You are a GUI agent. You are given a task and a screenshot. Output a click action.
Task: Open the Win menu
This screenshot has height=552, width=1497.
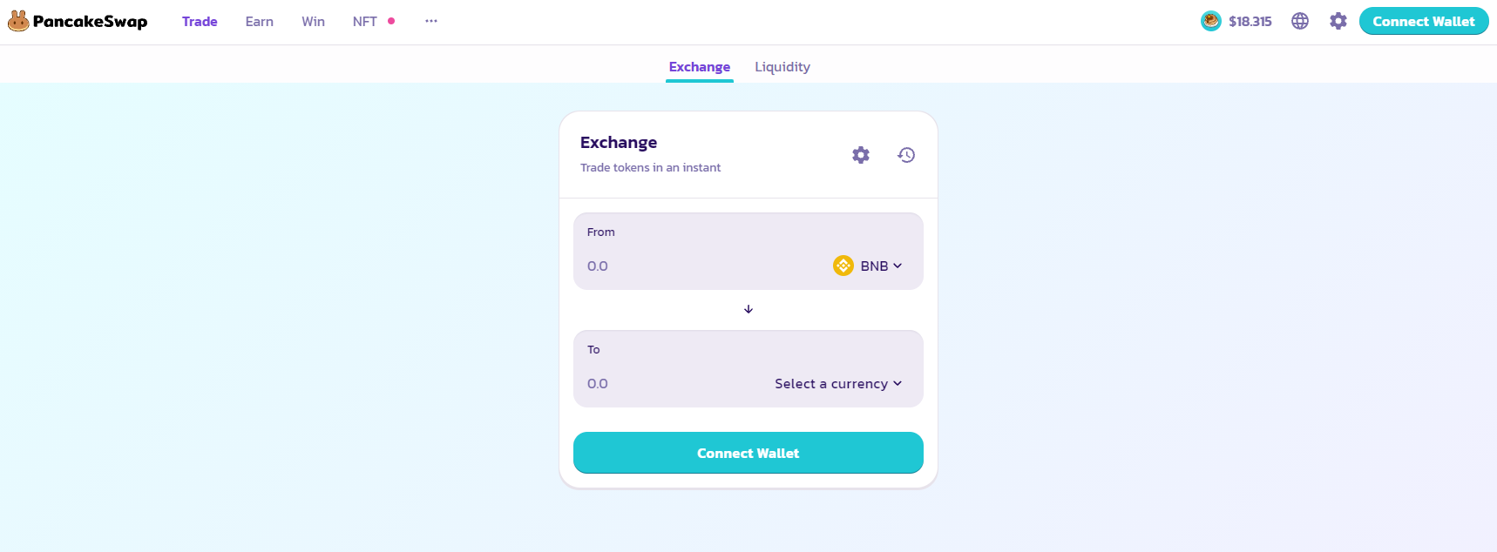pos(314,22)
